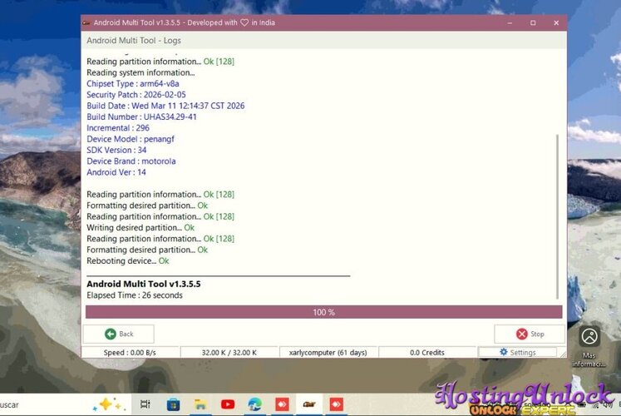Click the Speed : 0.00 B/s status field

point(131,352)
